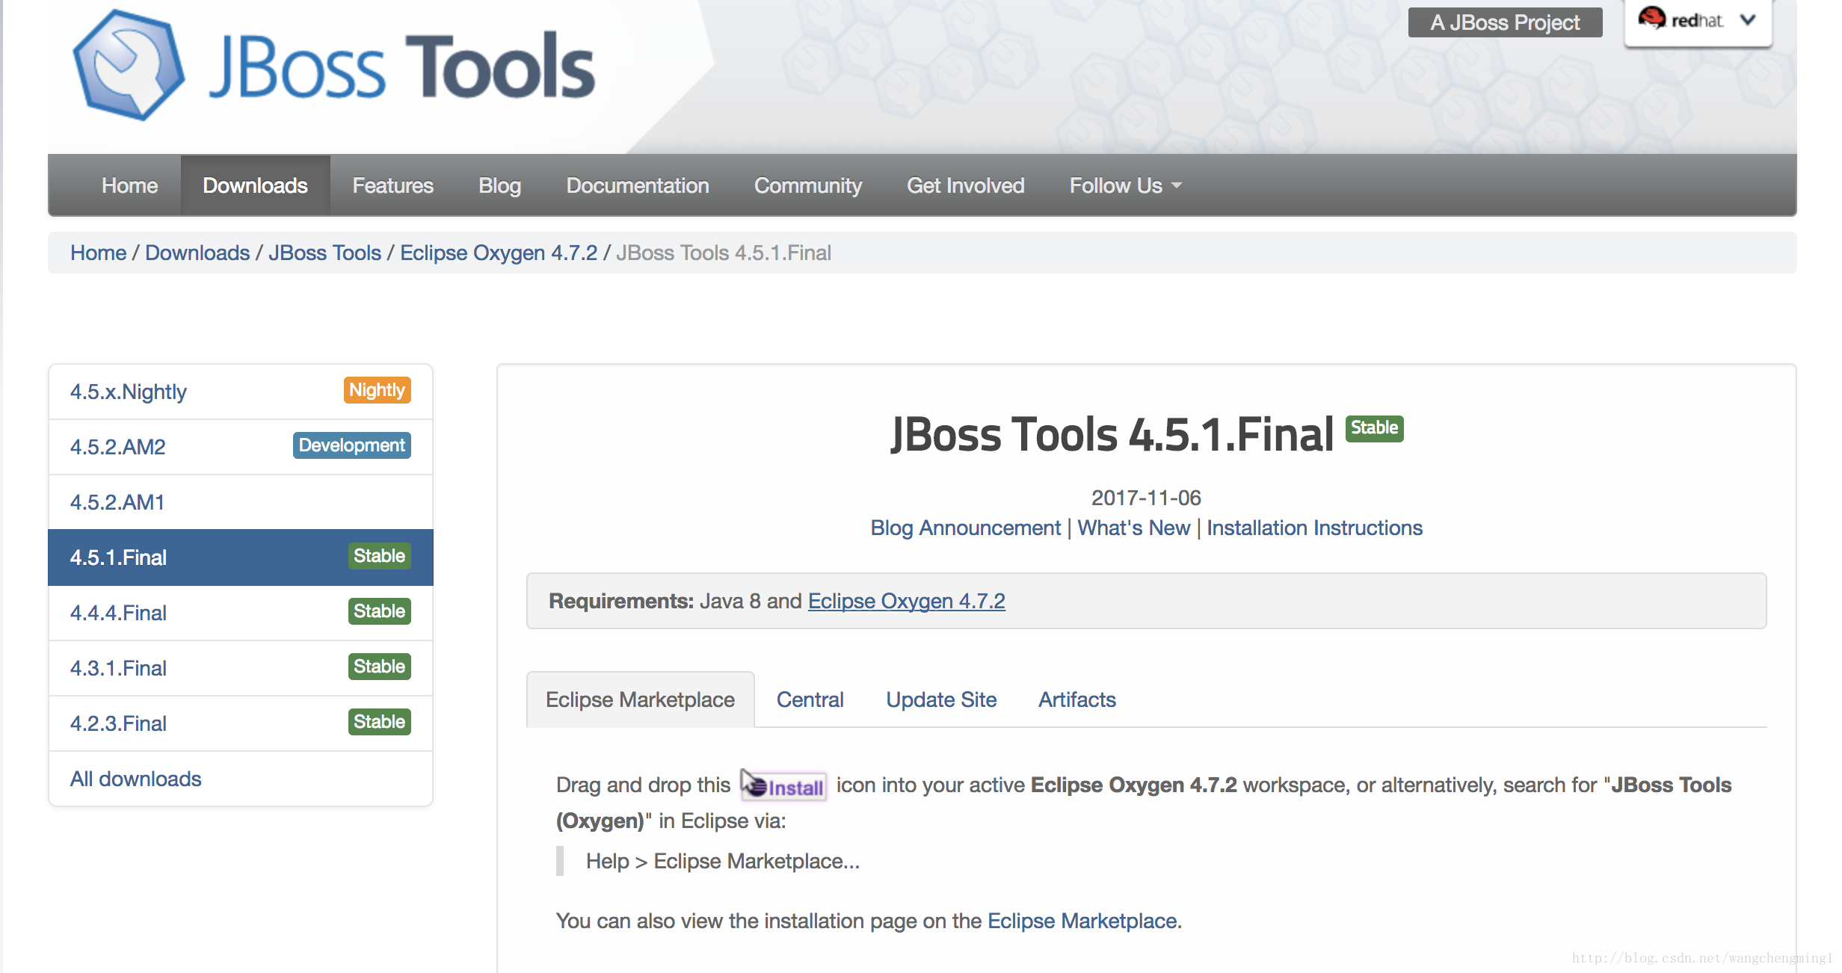Click the current JBoss Tools 4.5.1.Final breadcrumb
The height and width of the screenshot is (973, 1842).
point(723,253)
